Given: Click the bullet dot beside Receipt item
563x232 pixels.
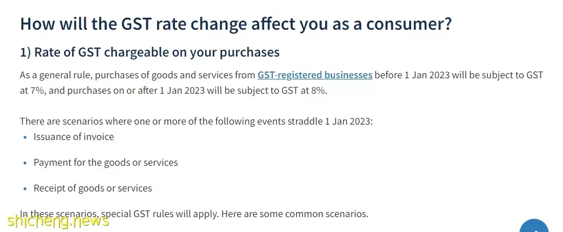Looking at the screenshot, I should [25, 189].
